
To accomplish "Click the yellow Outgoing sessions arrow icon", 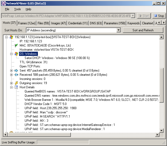I will coord(16,83).
